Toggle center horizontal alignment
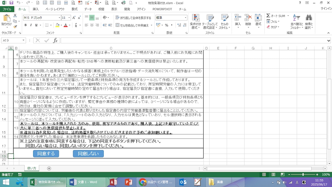Viewport: 332px width, 187px height. 92,25
